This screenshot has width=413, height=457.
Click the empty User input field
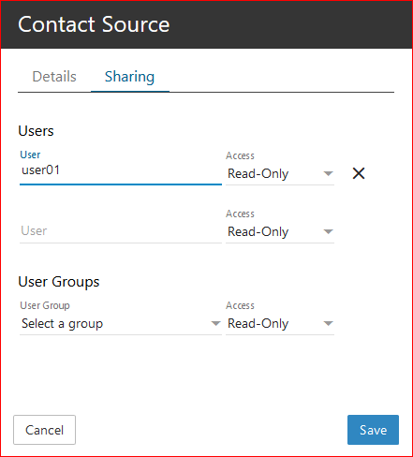(121, 231)
